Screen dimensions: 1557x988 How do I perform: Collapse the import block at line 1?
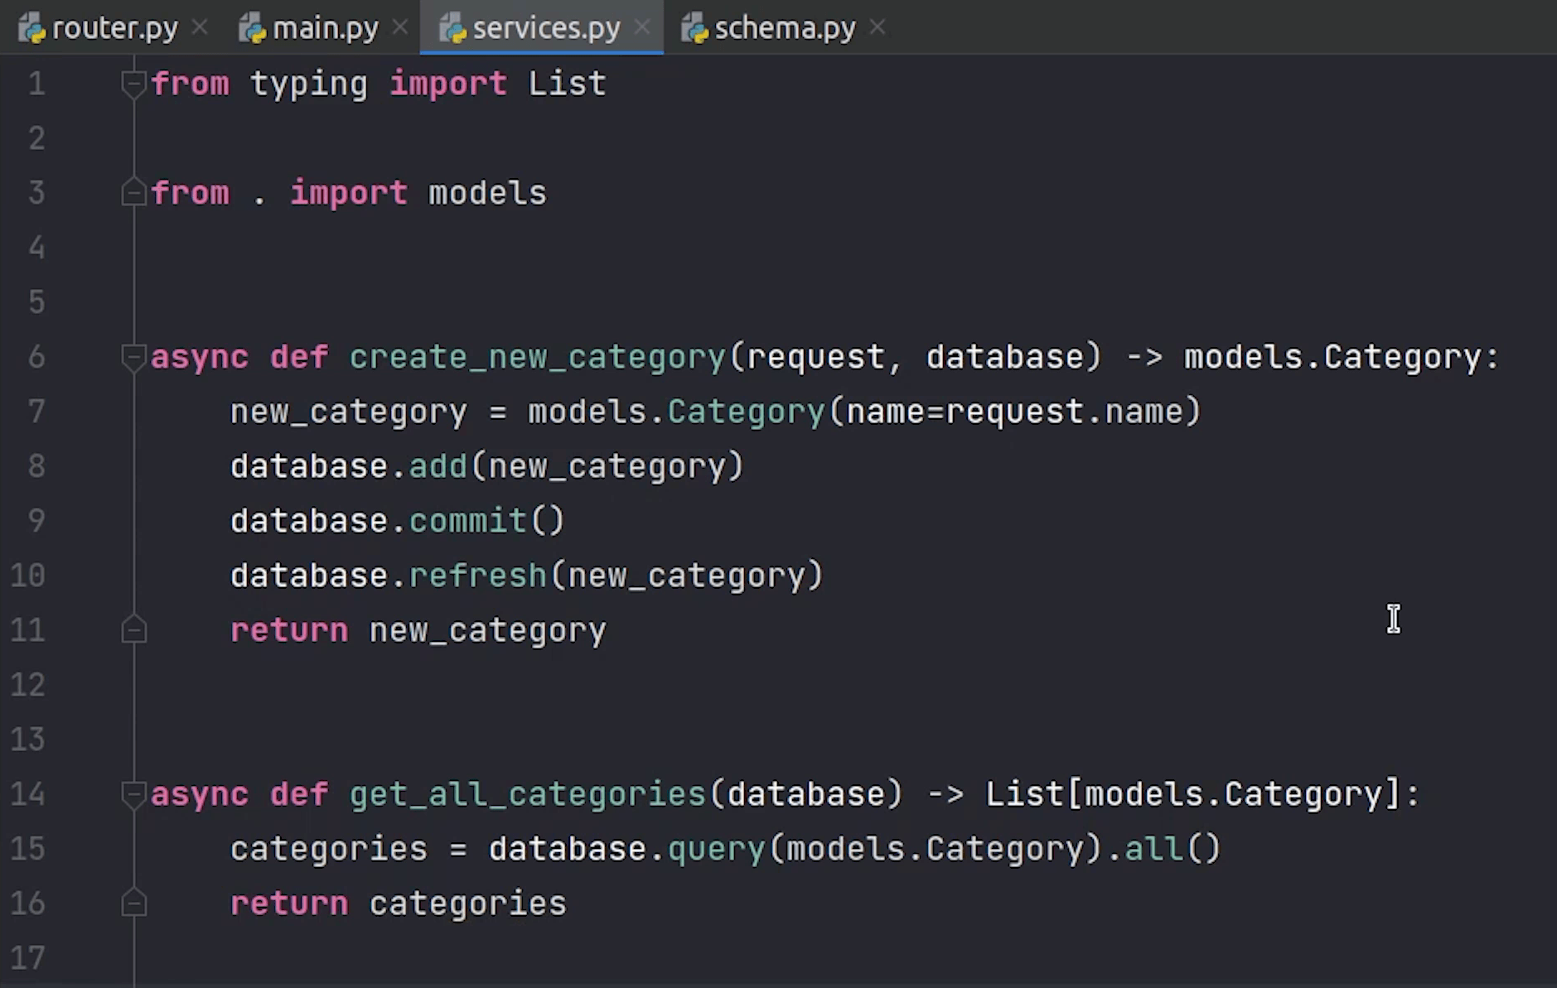pyautogui.click(x=133, y=84)
